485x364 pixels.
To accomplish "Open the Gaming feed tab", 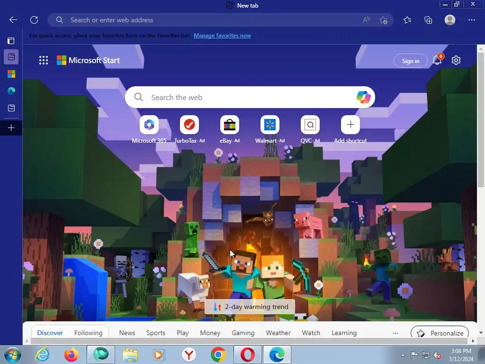I will (x=243, y=333).
